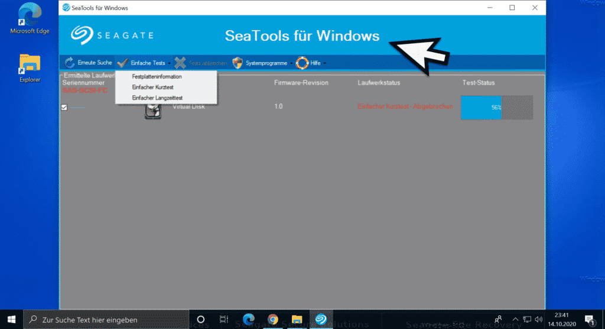Screen dimensions: 605x329
Task: Click the Virtual Disk hard drive icon
Action: (153, 112)
